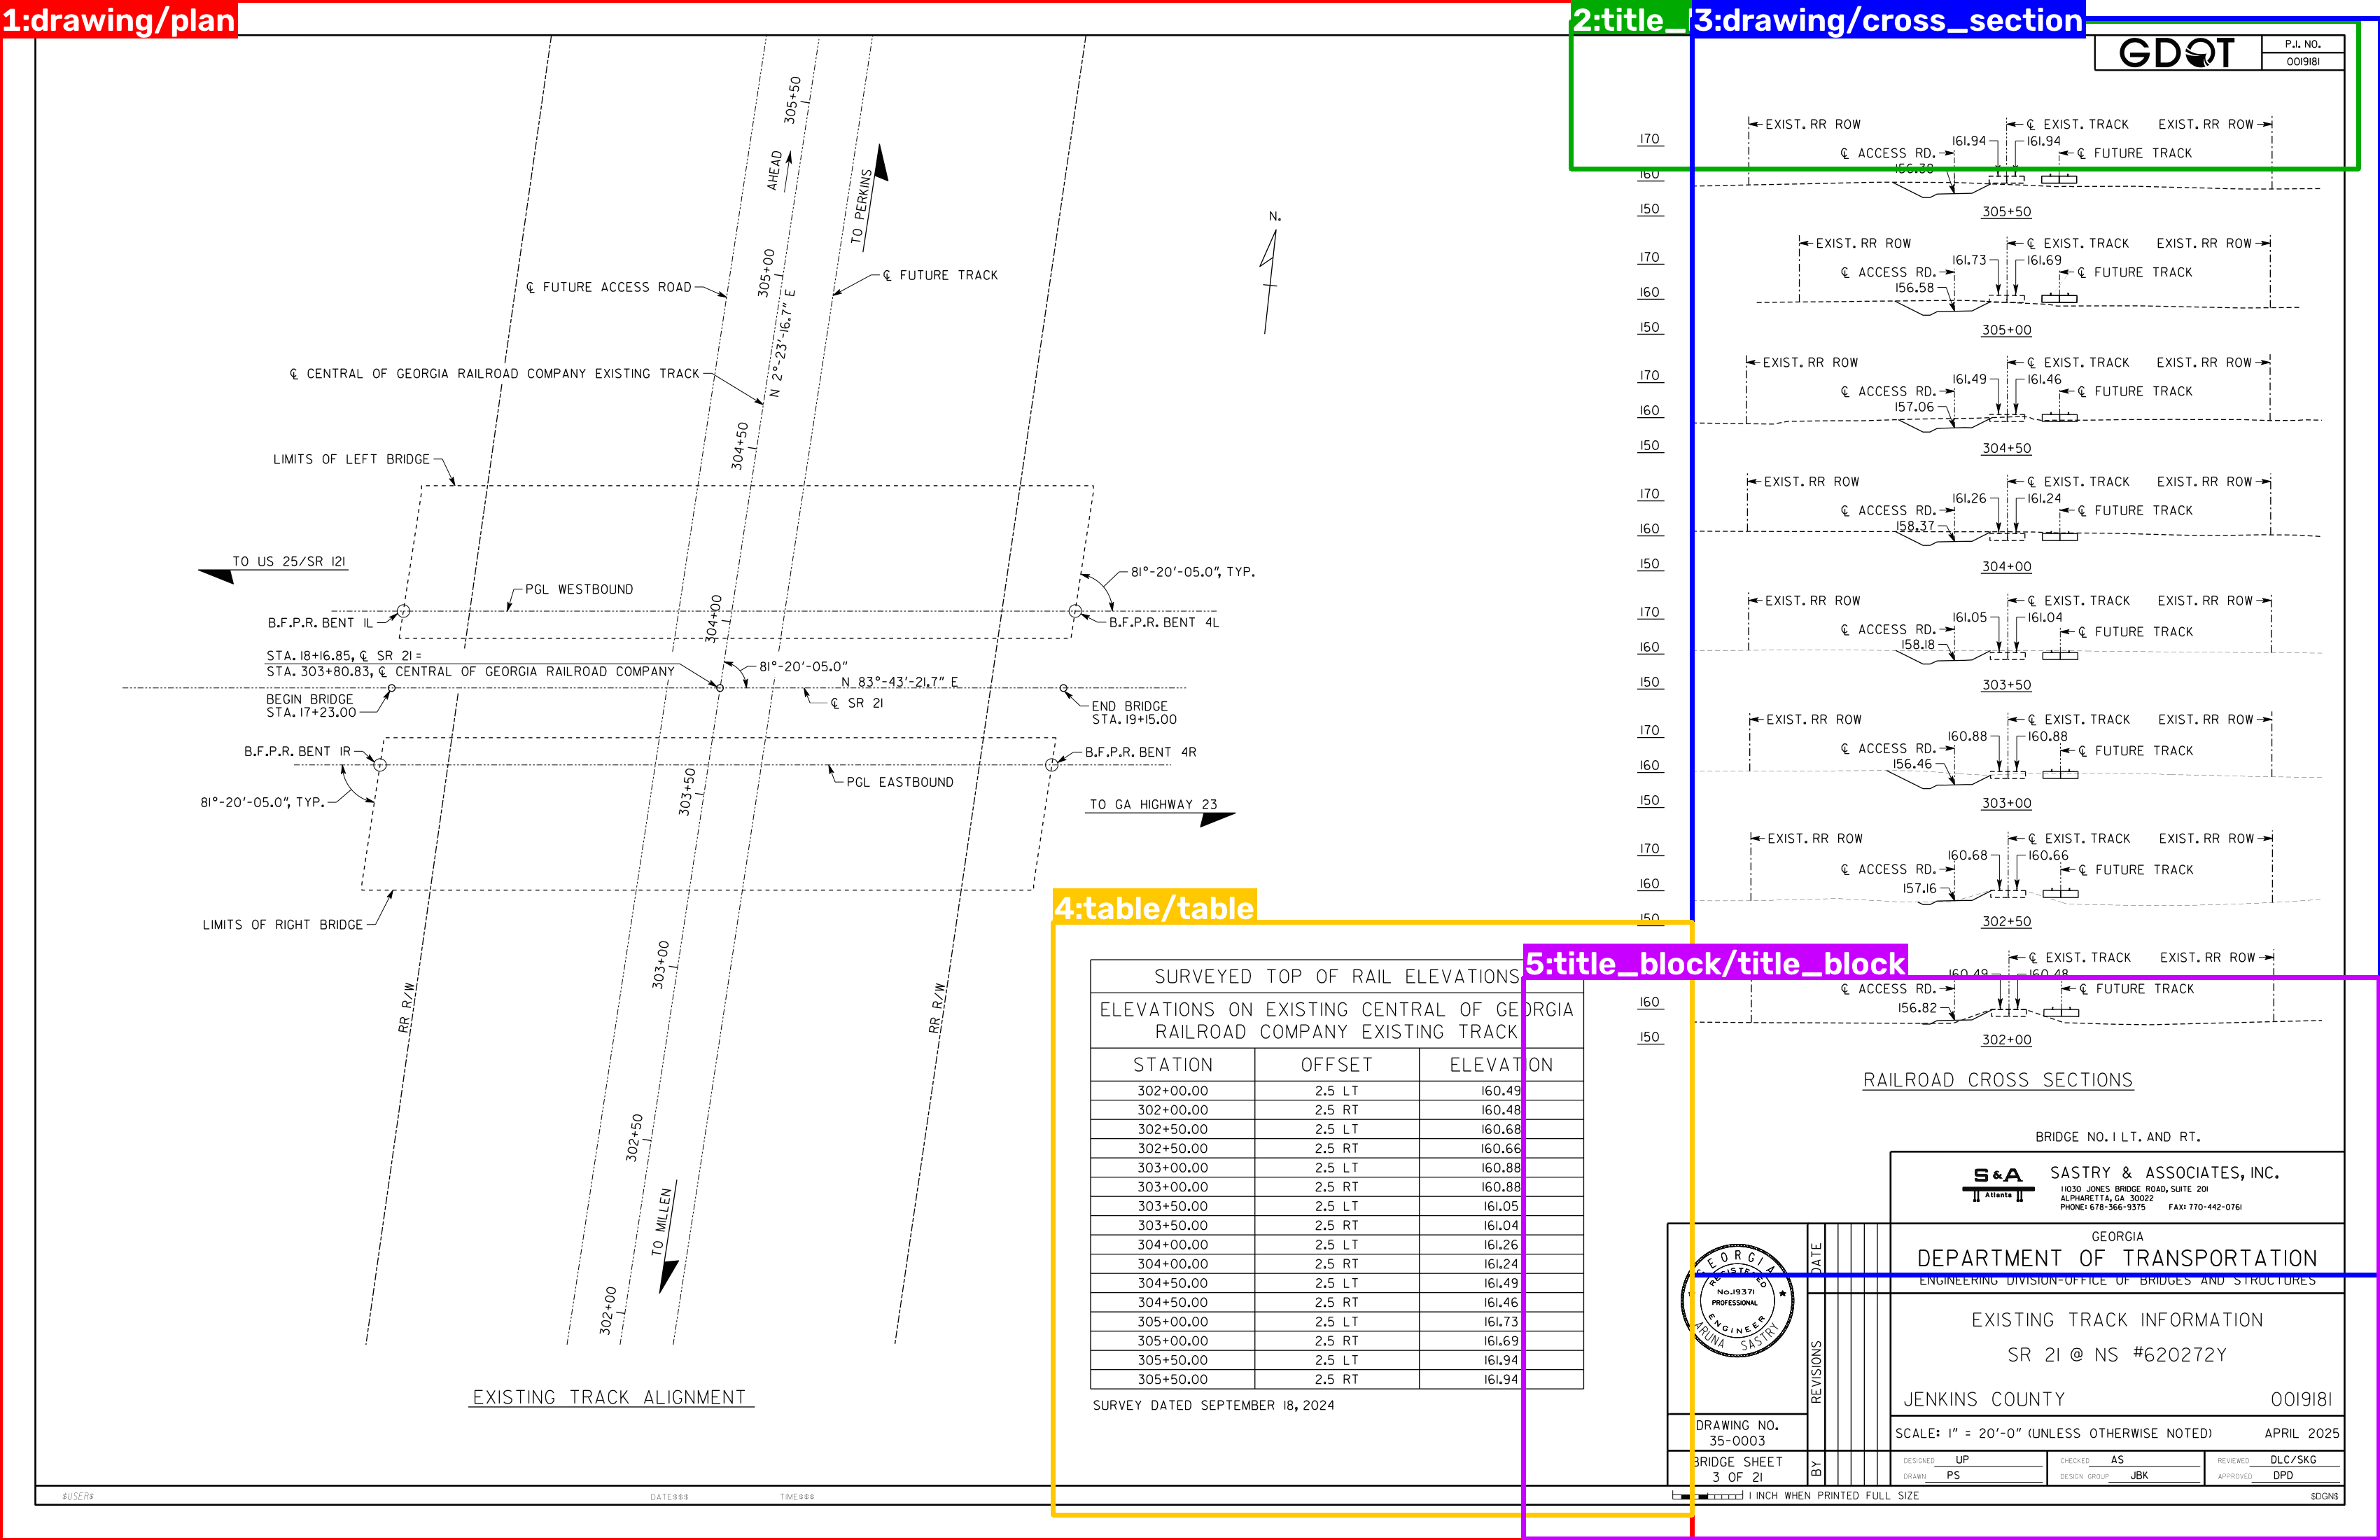This screenshot has width=2380, height=1540.
Task: Click the 'LIMITS OF RIGHT BRIDGE' label
Action: pos(282,925)
